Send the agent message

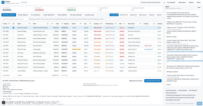pos(199,103)
